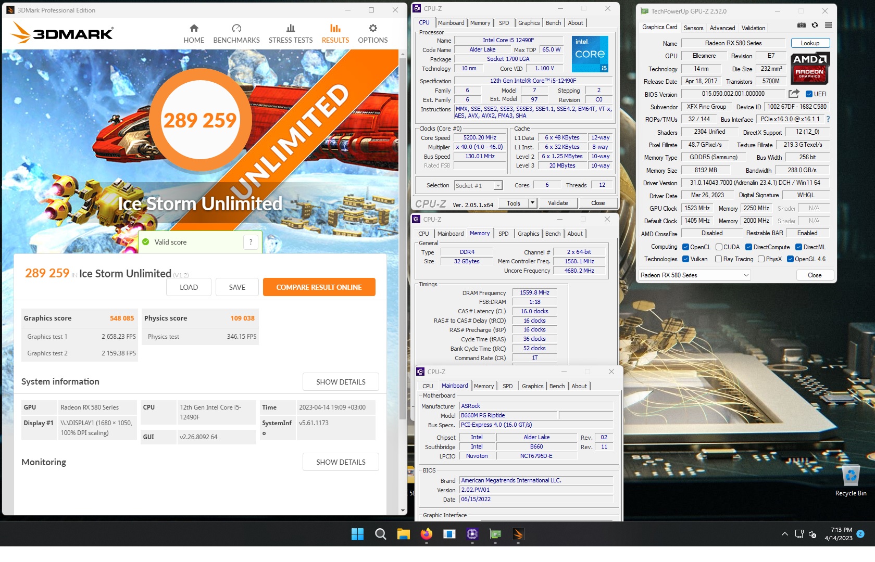Open the Radeon RX 580 Series GPU dropdown
The width and height of the screenshot is (875, 562).
click(x=694, y=275)
